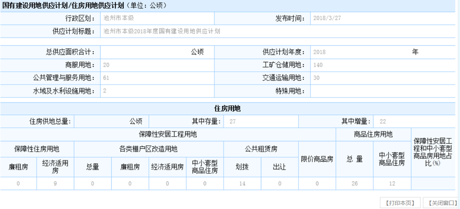The width and height of the screenshot is (460, 209).
Task: Click the 供应计划标题 title input field
Action: click(276, 32)
